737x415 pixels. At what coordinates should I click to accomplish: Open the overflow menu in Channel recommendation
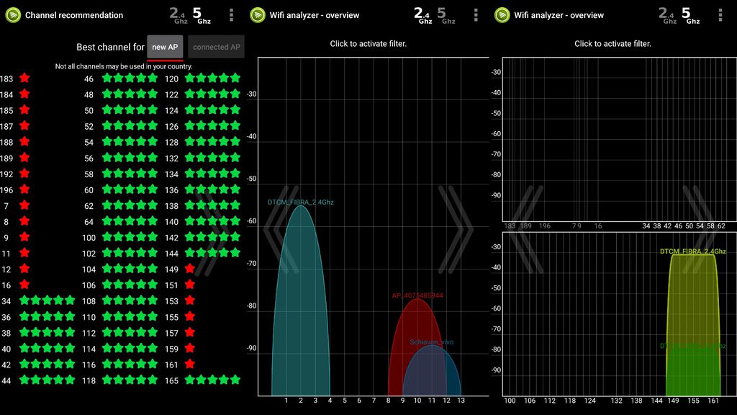(x=231, y=15)
